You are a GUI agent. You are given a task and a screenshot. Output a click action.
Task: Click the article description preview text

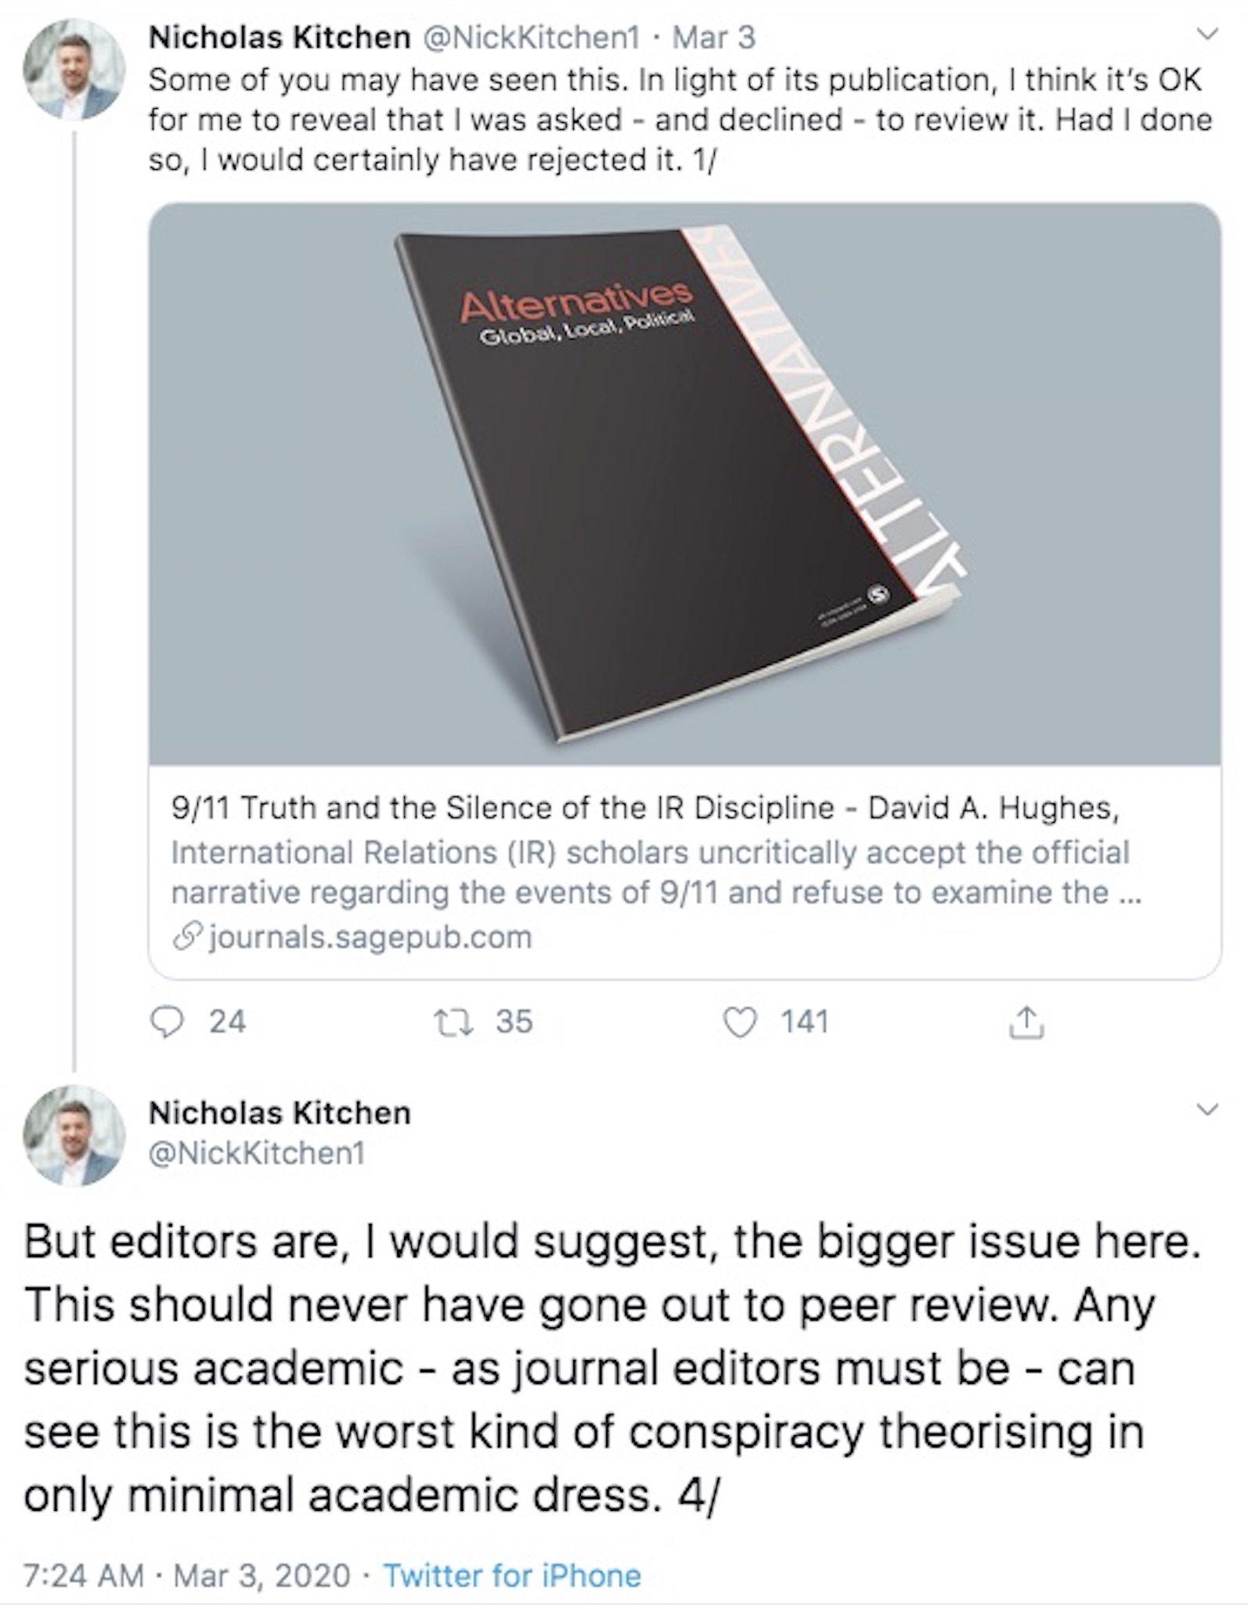click(x=656, y=872)
